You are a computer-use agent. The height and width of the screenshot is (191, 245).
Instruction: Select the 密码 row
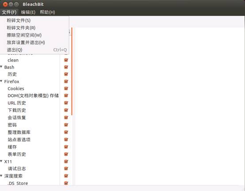[x=12, y=125]
